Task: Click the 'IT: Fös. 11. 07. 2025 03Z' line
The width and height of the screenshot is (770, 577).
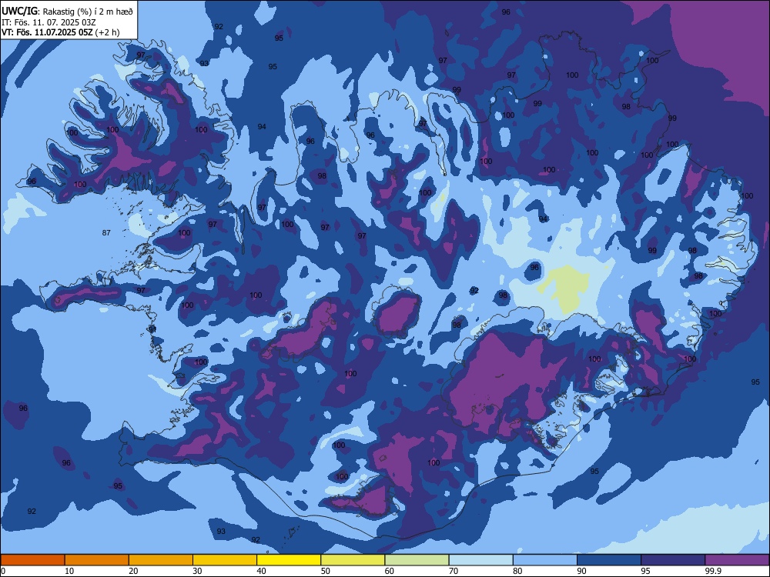Action: click(48, 22)
